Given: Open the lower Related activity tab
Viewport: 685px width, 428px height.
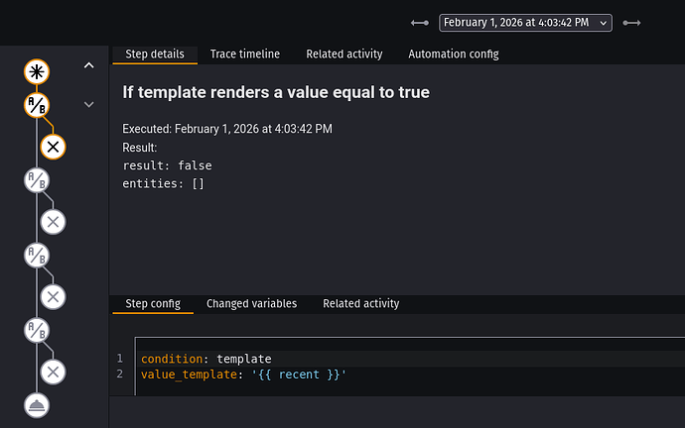Looking at the screenshot, I should click(360, 303).
